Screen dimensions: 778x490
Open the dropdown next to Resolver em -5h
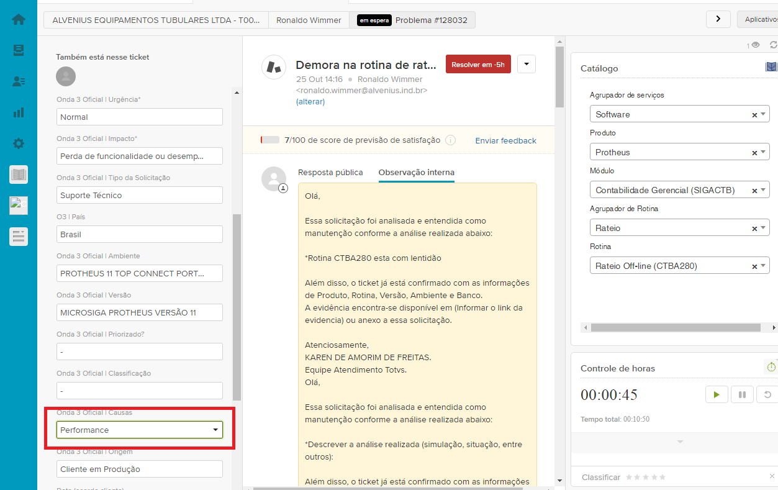pyautogui.click(x=527, y=64)
